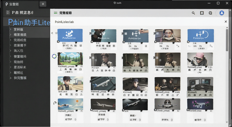232x127 pixels.
Task: Select the header tab next to green icon
Action: point(66,13)
